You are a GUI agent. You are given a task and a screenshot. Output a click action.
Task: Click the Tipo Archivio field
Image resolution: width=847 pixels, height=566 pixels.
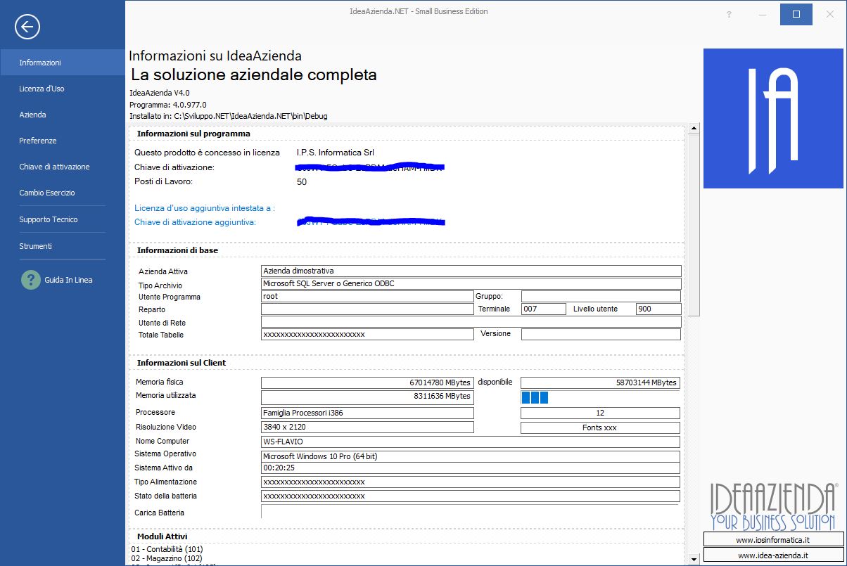click(x=471, y=283)
